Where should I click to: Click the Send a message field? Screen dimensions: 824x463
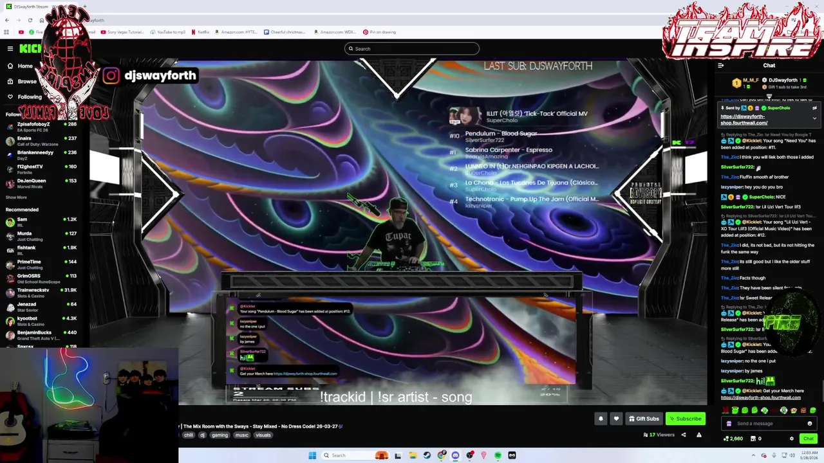769,424
